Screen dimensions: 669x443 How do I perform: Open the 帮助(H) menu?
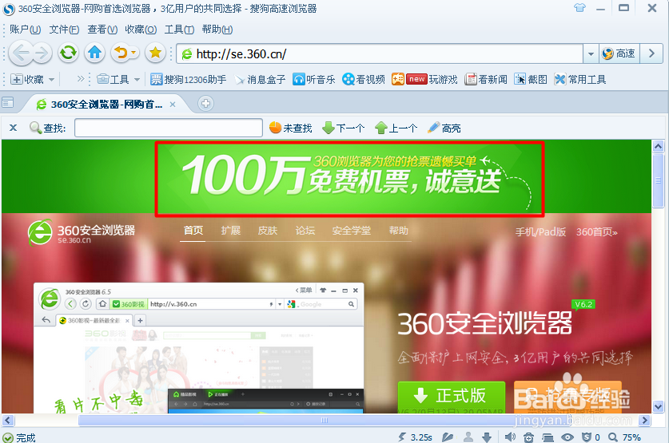pyautogui.click(x=217, y=30)
